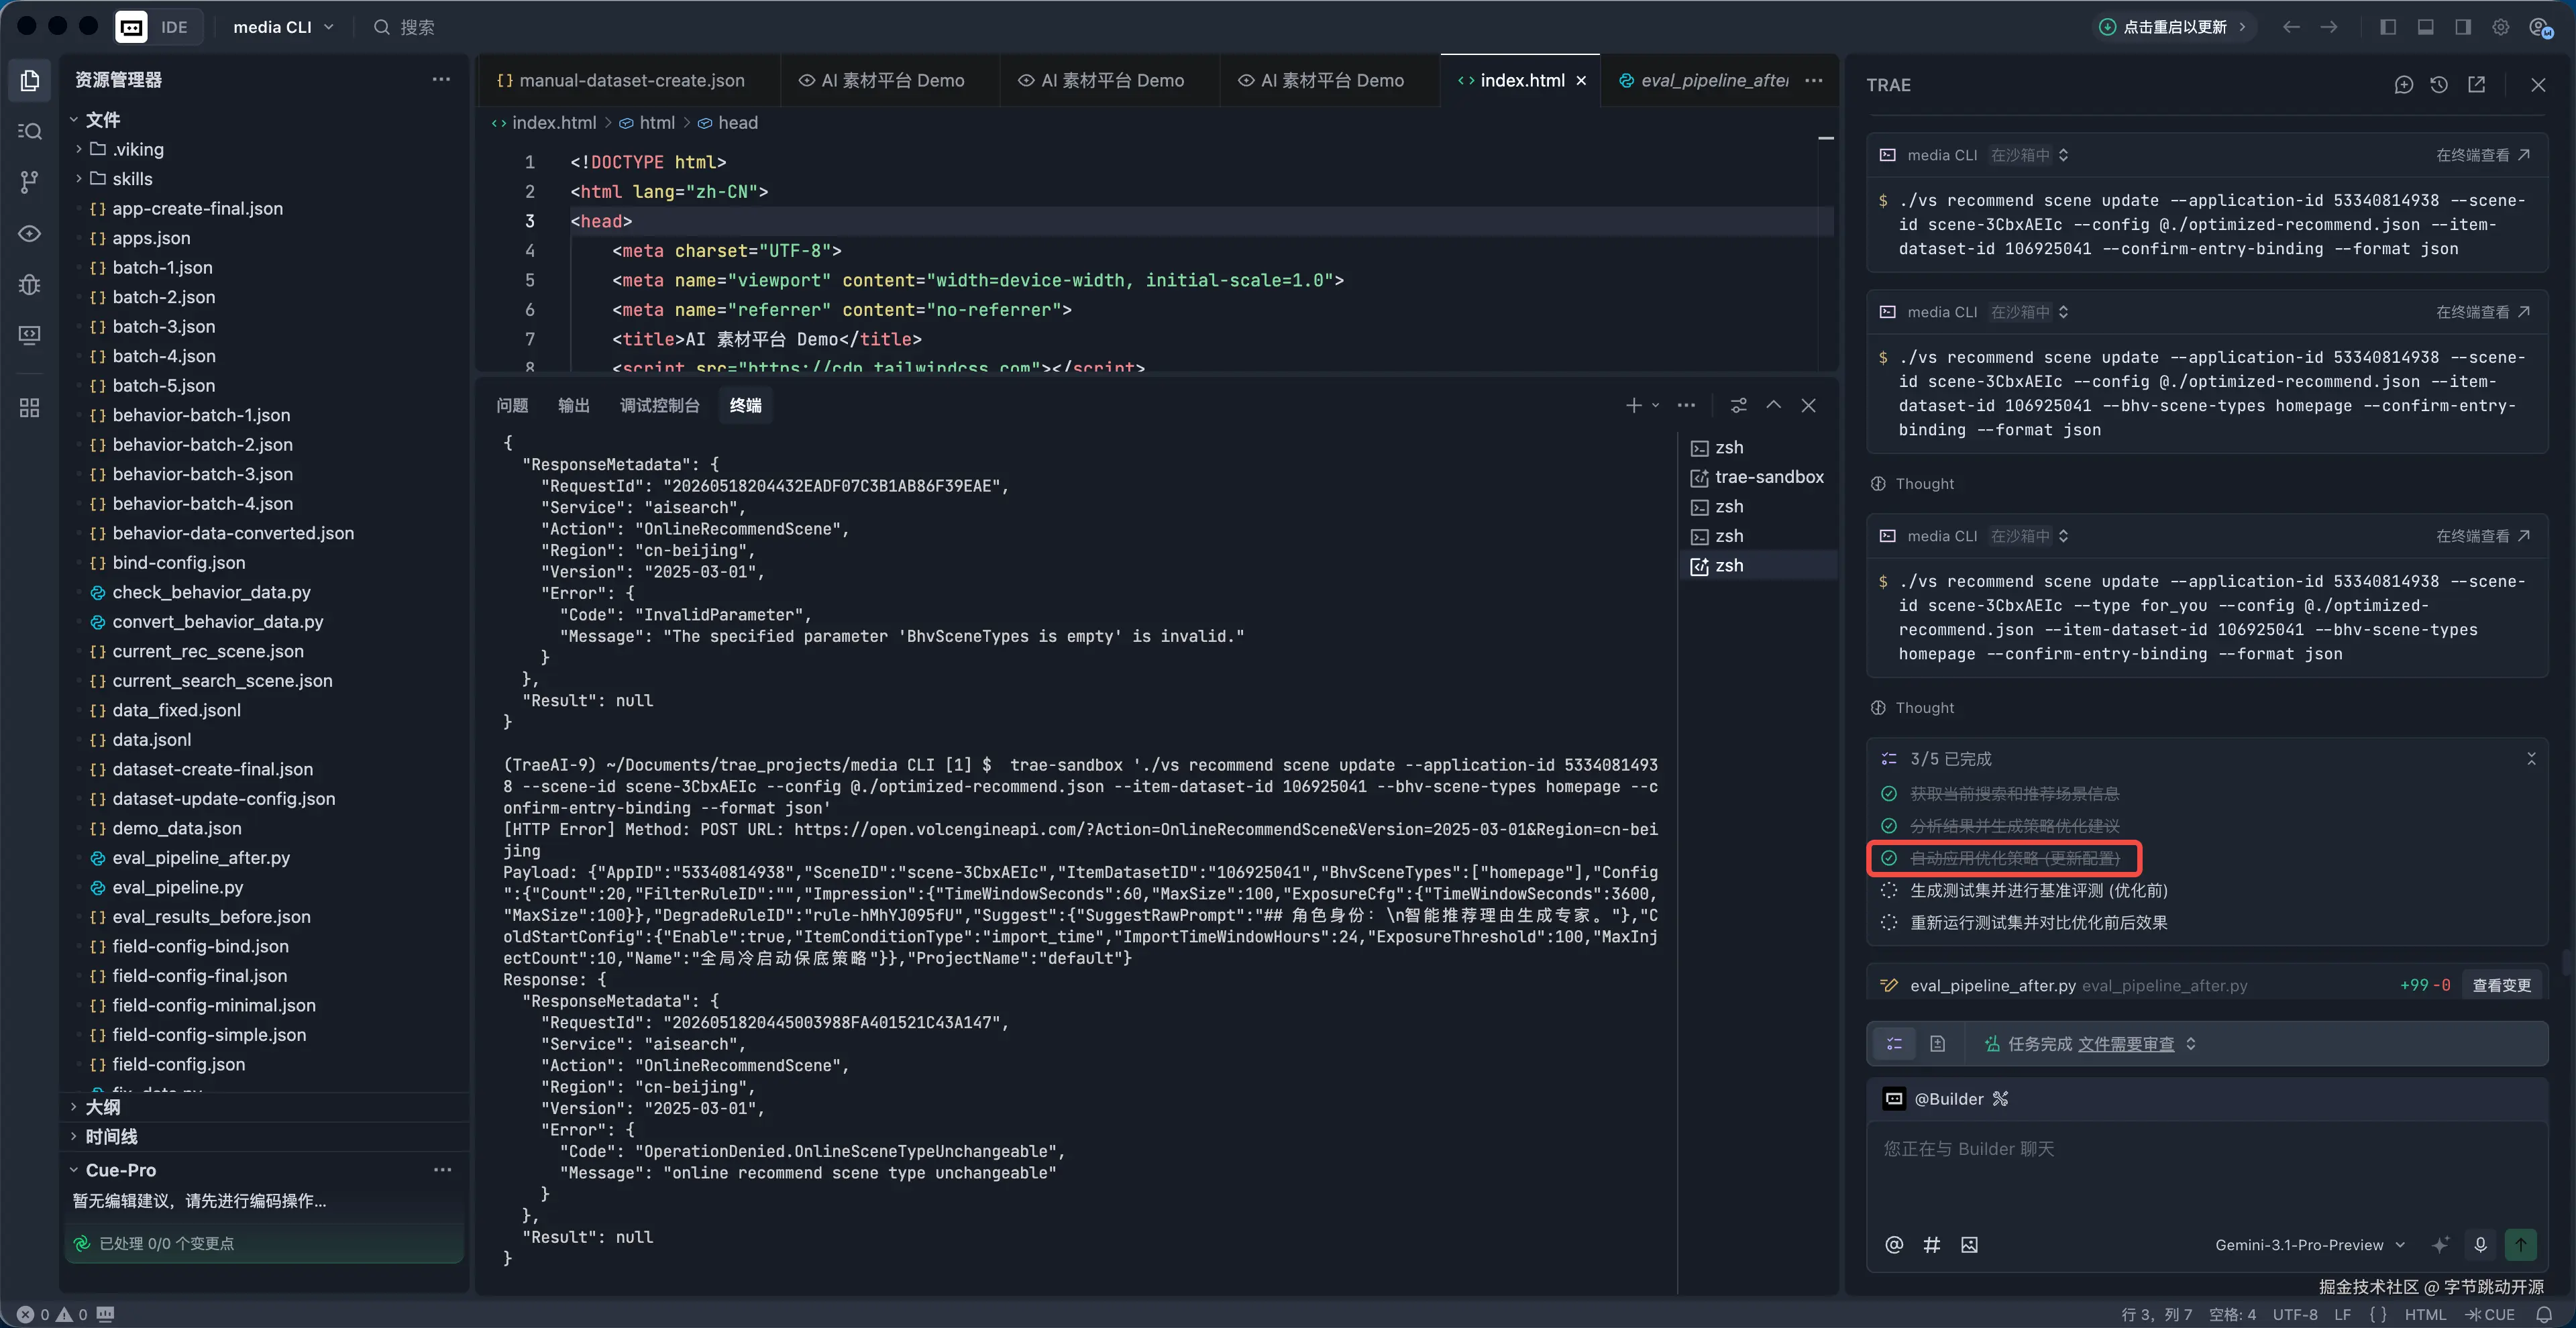Open the search panel icon in activity bar

click(x=30, y=131)
